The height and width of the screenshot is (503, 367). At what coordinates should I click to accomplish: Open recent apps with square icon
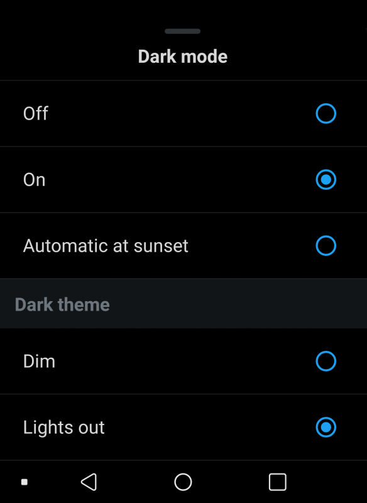click(x=278, y=482)
